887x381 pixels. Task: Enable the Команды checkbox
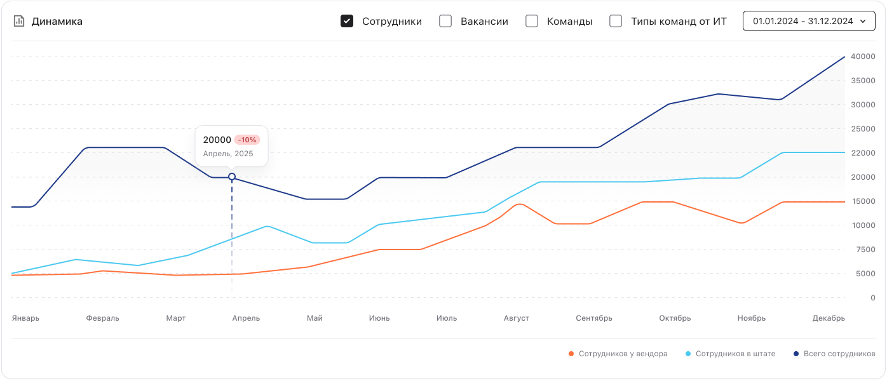(532, 21)
